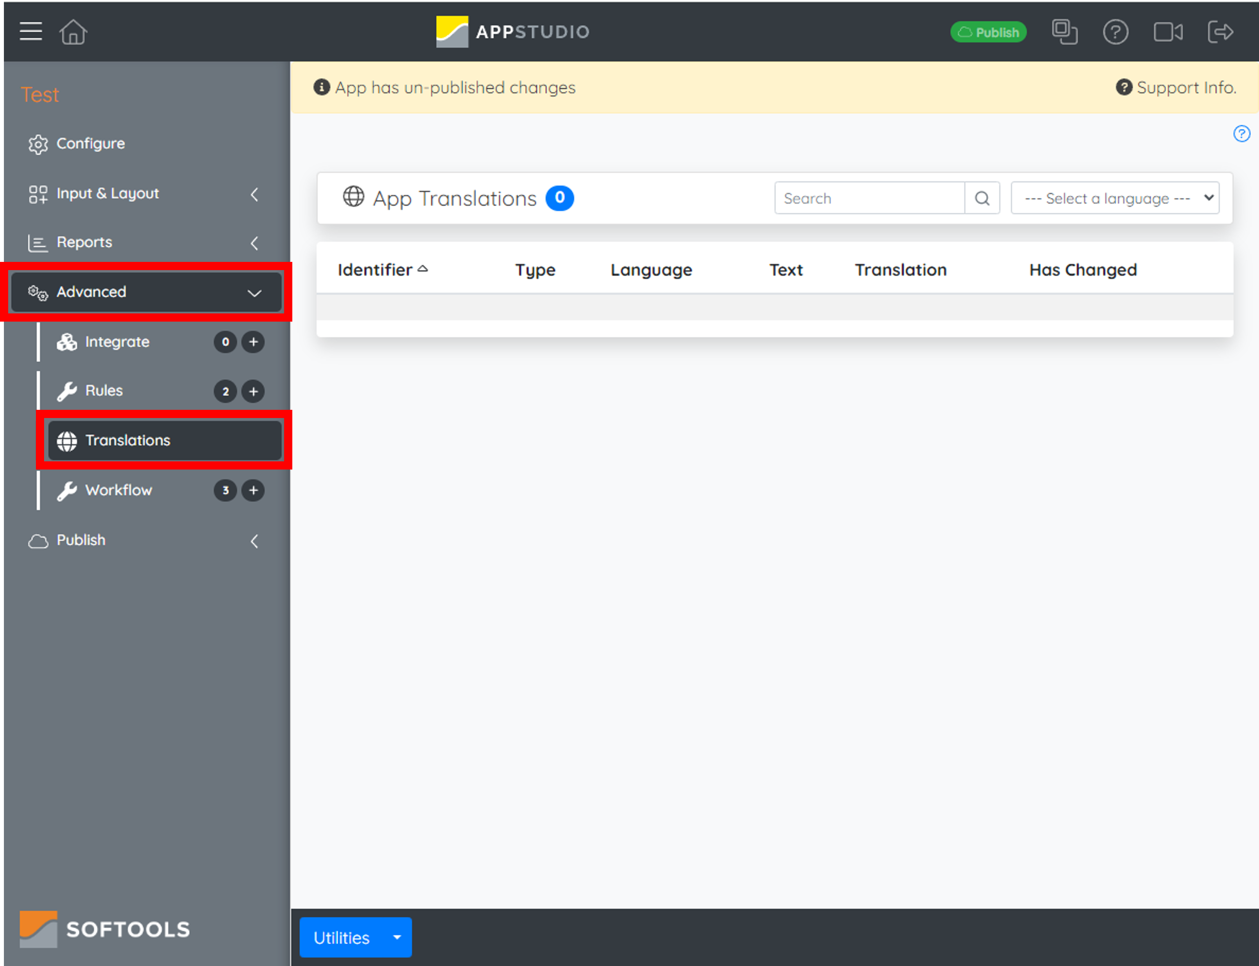Open Support Info link
The height and width of the screenshot is (966, 1259).
1176,87
